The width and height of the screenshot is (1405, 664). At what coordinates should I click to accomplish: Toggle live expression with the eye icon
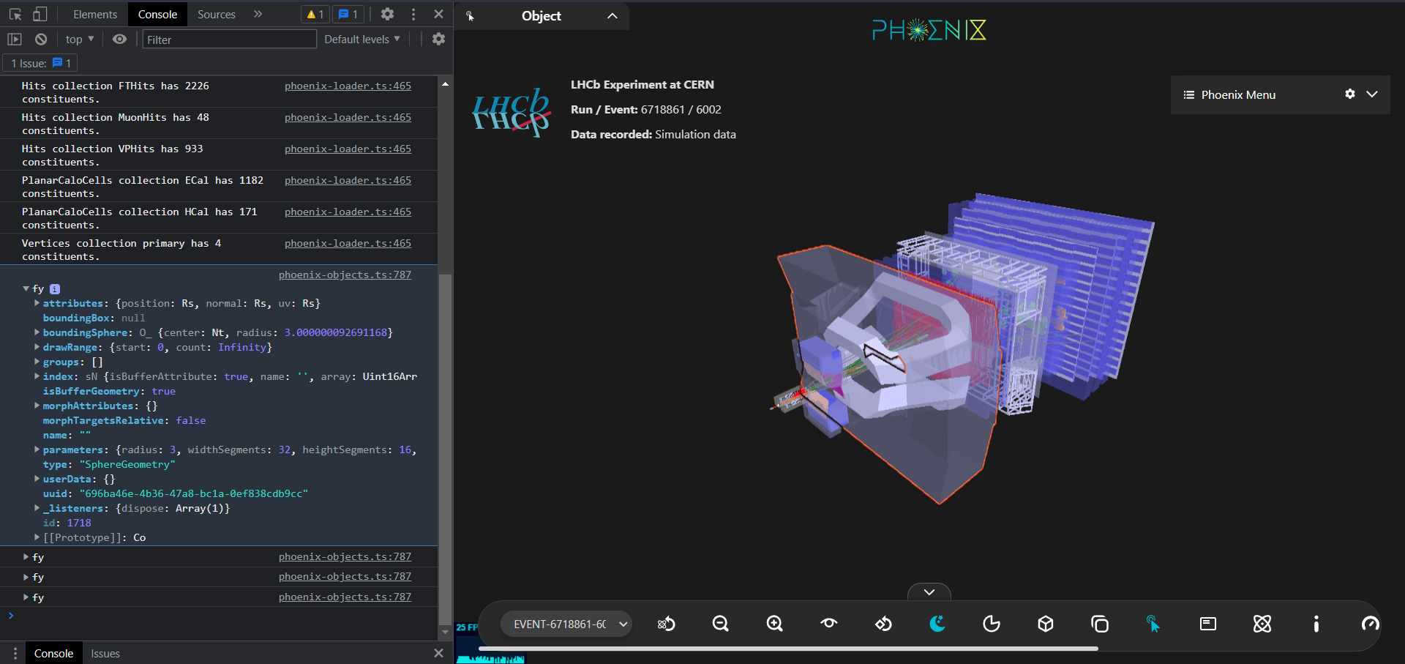click(119, 39)
